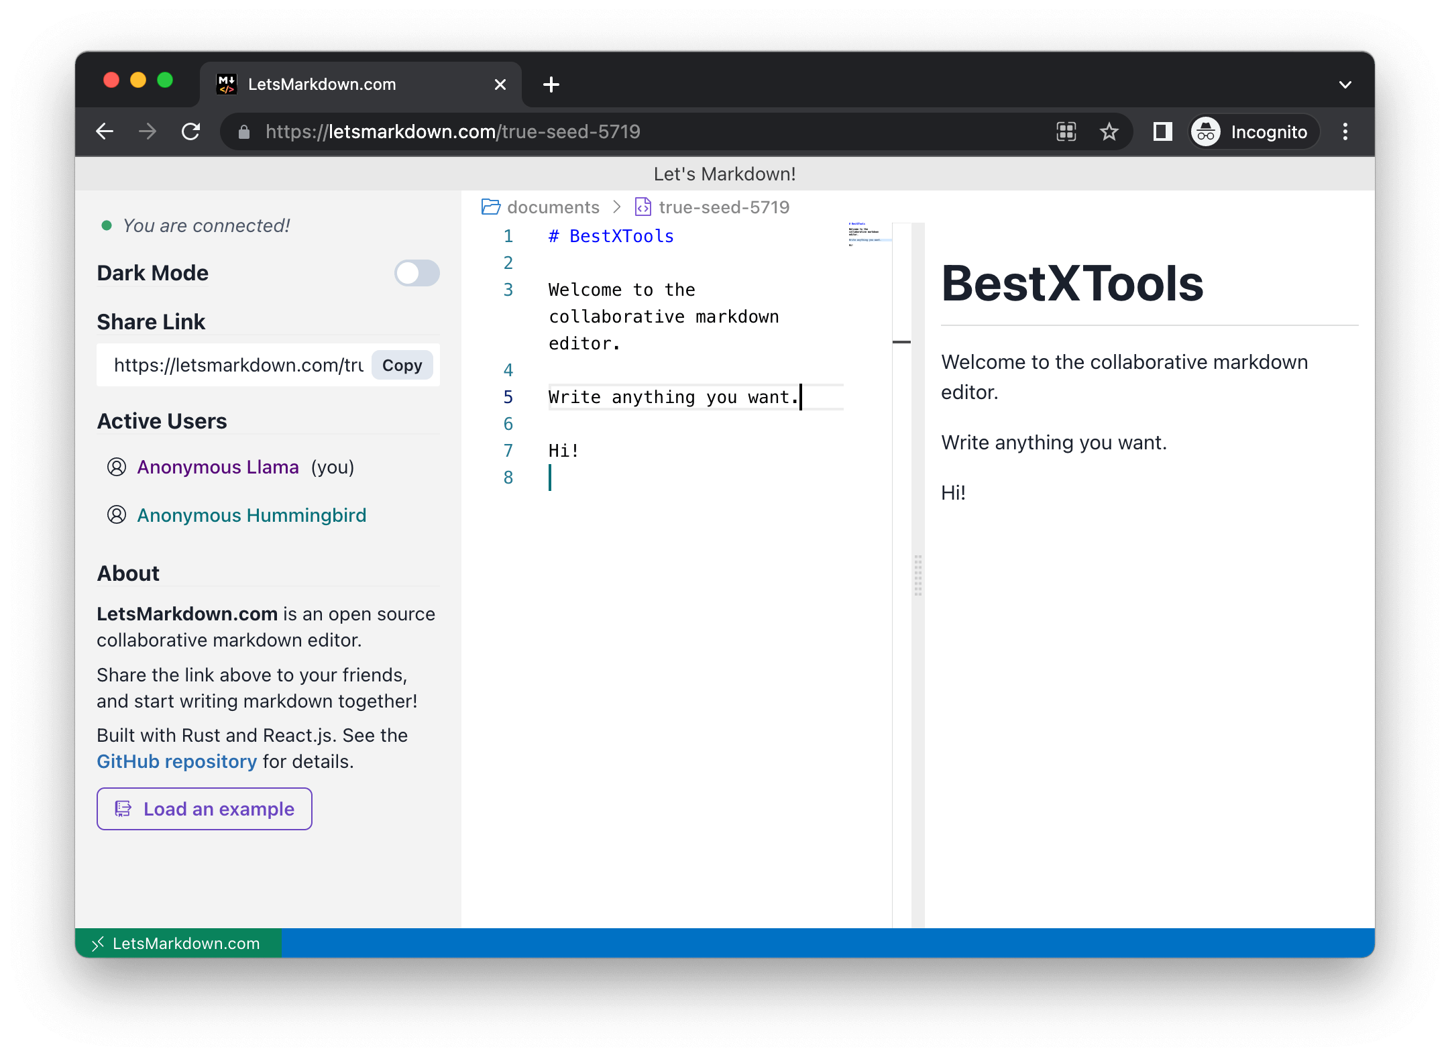This screenshot has height=1057, width=1450.
Task: Reload the LetsMarkdown page
Action: (x=191, y=131)
